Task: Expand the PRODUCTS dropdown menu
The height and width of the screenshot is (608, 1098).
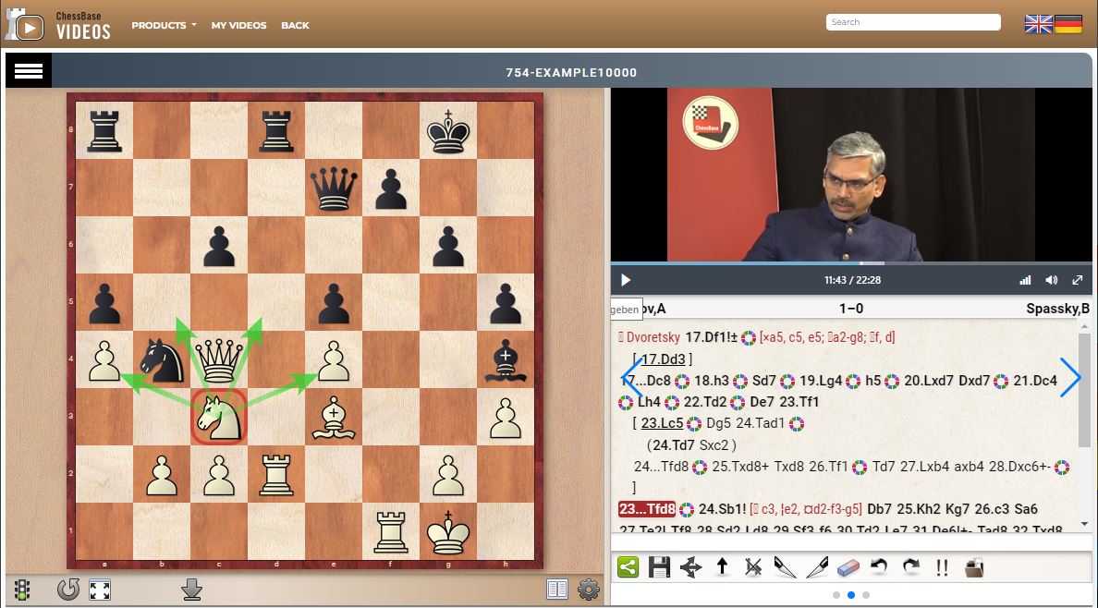Action: coord(164,25)
